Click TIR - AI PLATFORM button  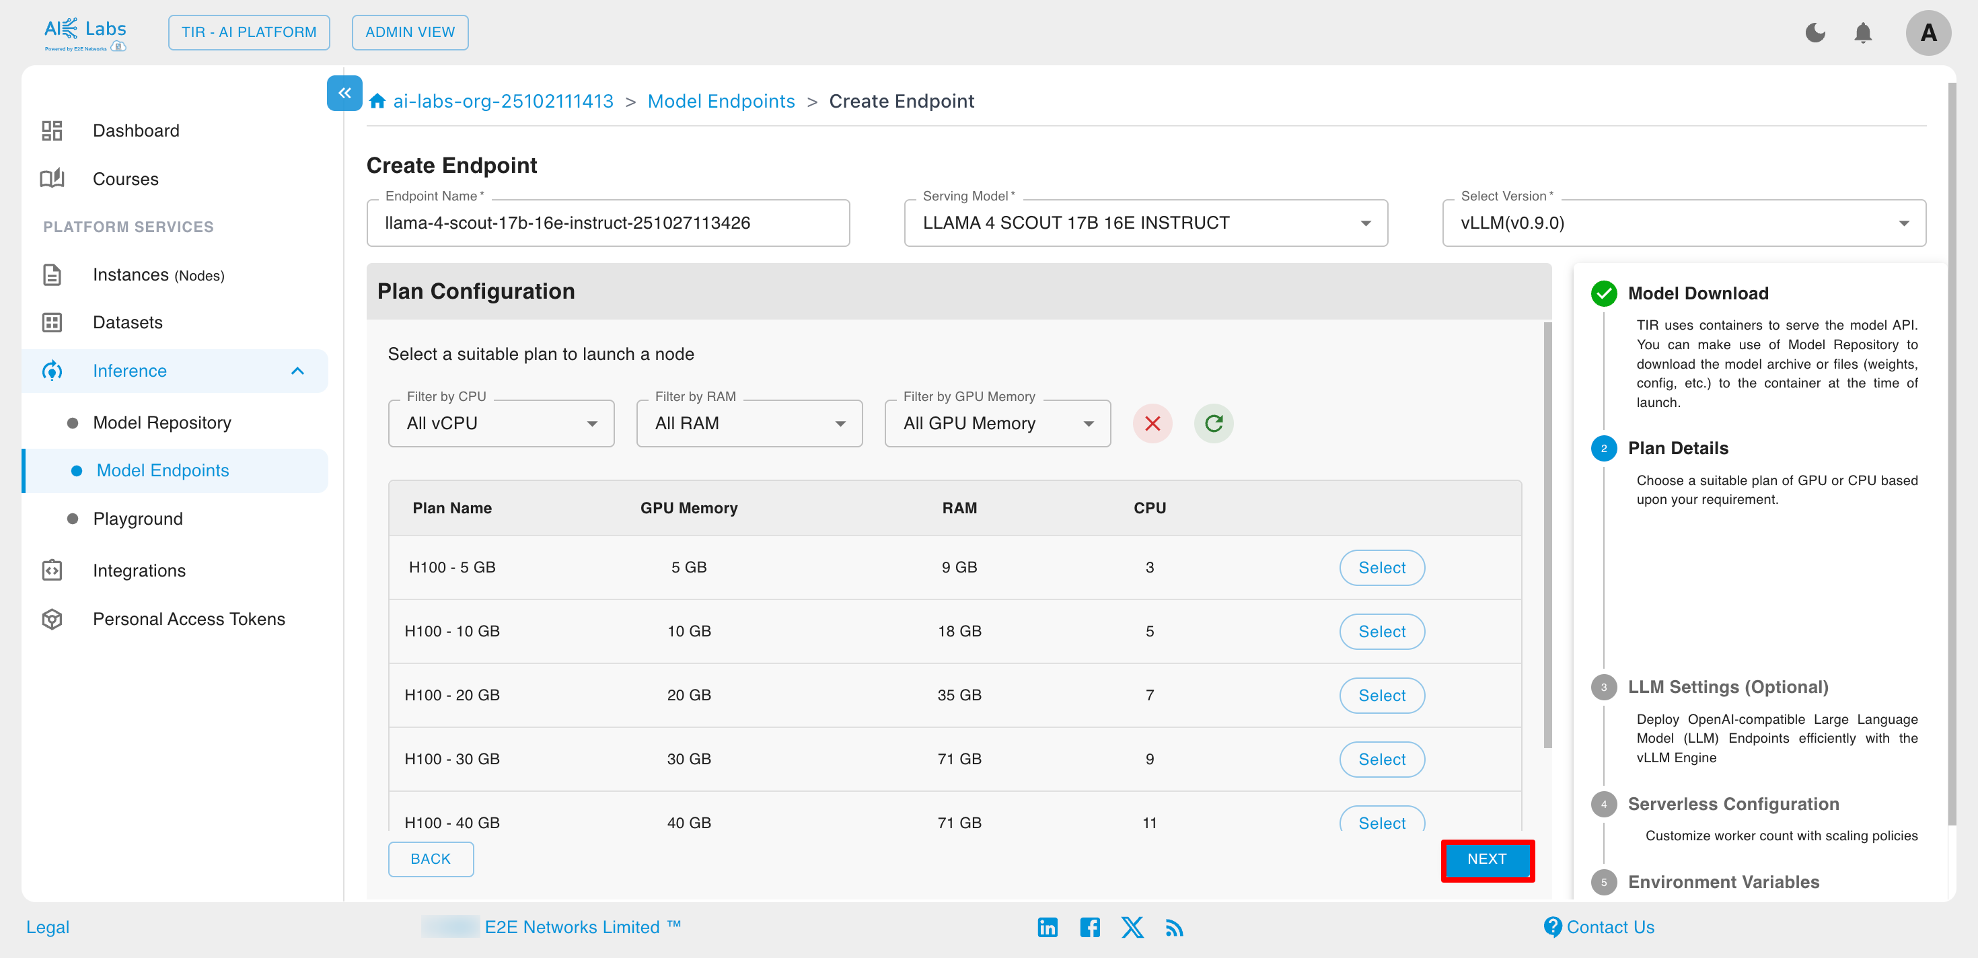(x=249, y=32)
